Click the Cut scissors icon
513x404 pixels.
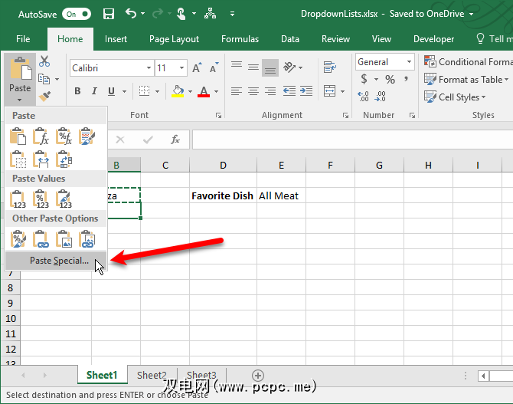pos(44,61)
